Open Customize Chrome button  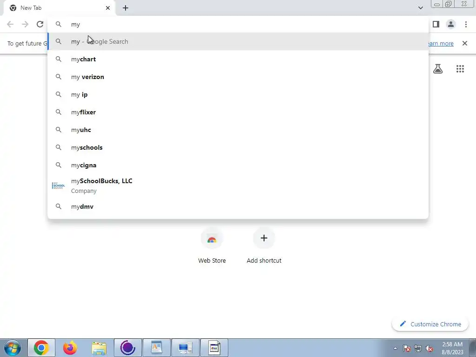click(x=430, y=324)
